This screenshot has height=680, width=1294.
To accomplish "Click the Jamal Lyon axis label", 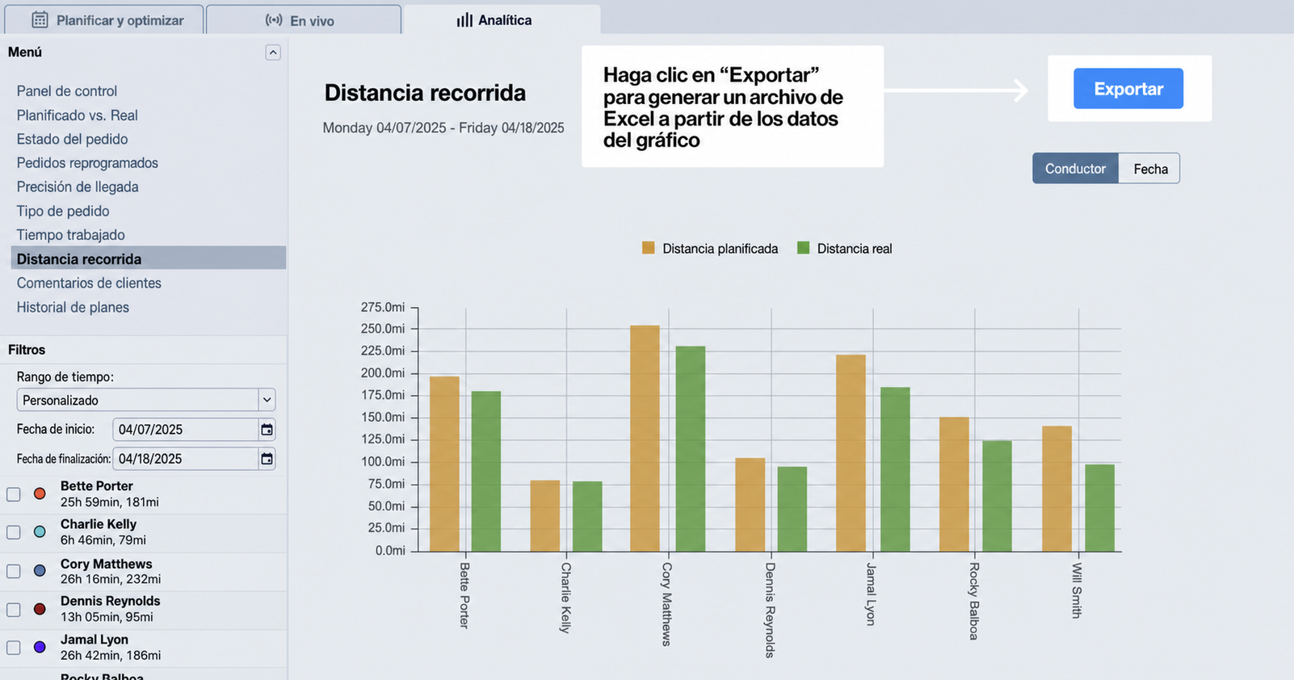I will (871, 594).
